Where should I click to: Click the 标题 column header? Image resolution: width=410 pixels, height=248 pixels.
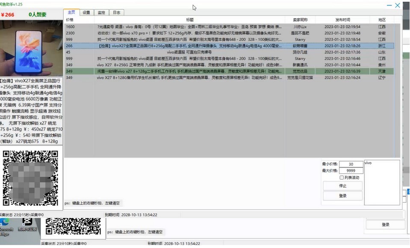190,20
